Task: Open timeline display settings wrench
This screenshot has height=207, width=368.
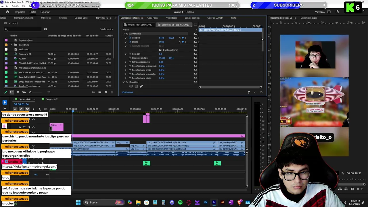Action: 40,109
